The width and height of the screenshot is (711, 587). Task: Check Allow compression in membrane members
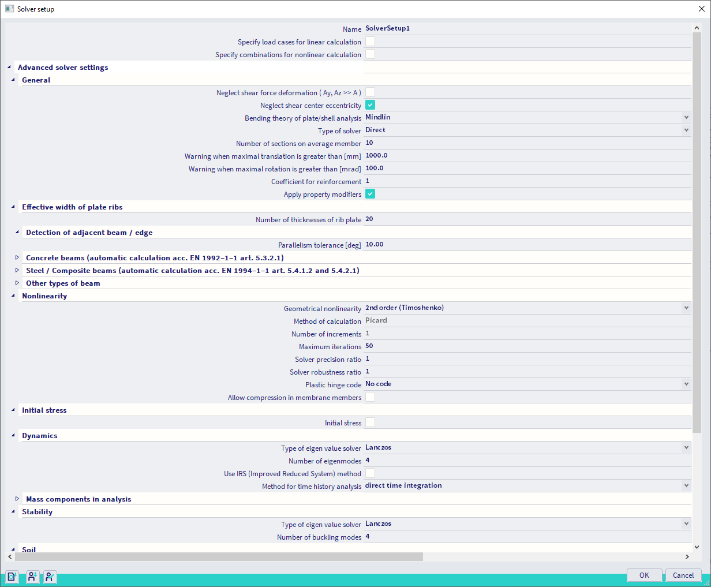coord(370,397)
